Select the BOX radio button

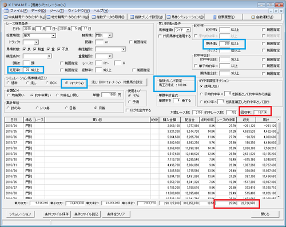coord(47,83)
